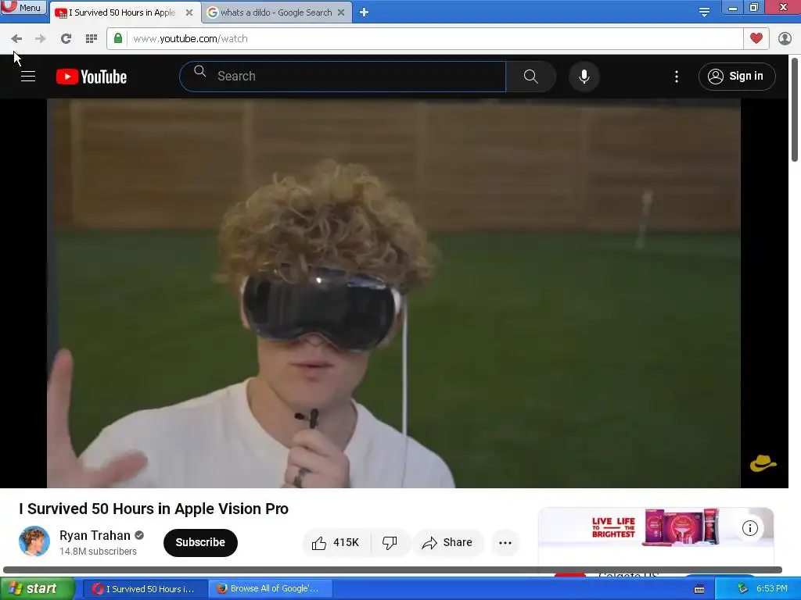Click the Sign in button
The image size is (801, 600).
coord(737,77)
